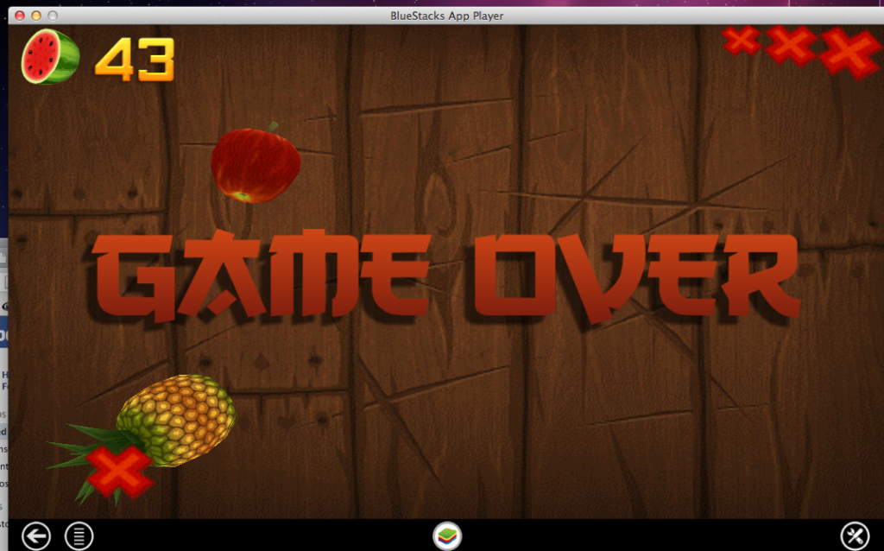Click the smallest strike X at top right

pyautogui.click(x=742, y=40)
